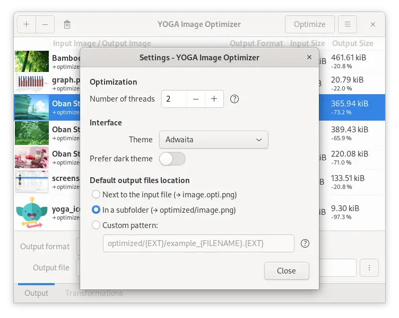Viewport: 399px width, 318px height.
Task: Switch to the Output tab
Action: click(36, 293)
